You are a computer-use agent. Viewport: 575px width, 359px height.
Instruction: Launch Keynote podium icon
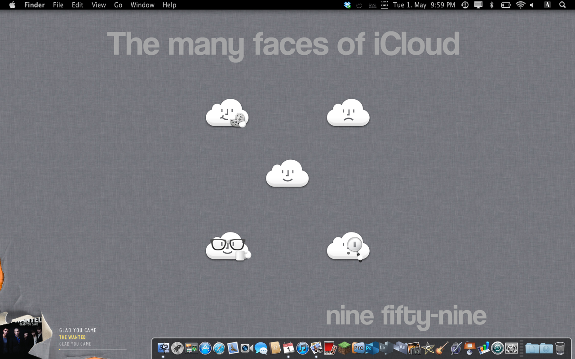tap(470, 348)
